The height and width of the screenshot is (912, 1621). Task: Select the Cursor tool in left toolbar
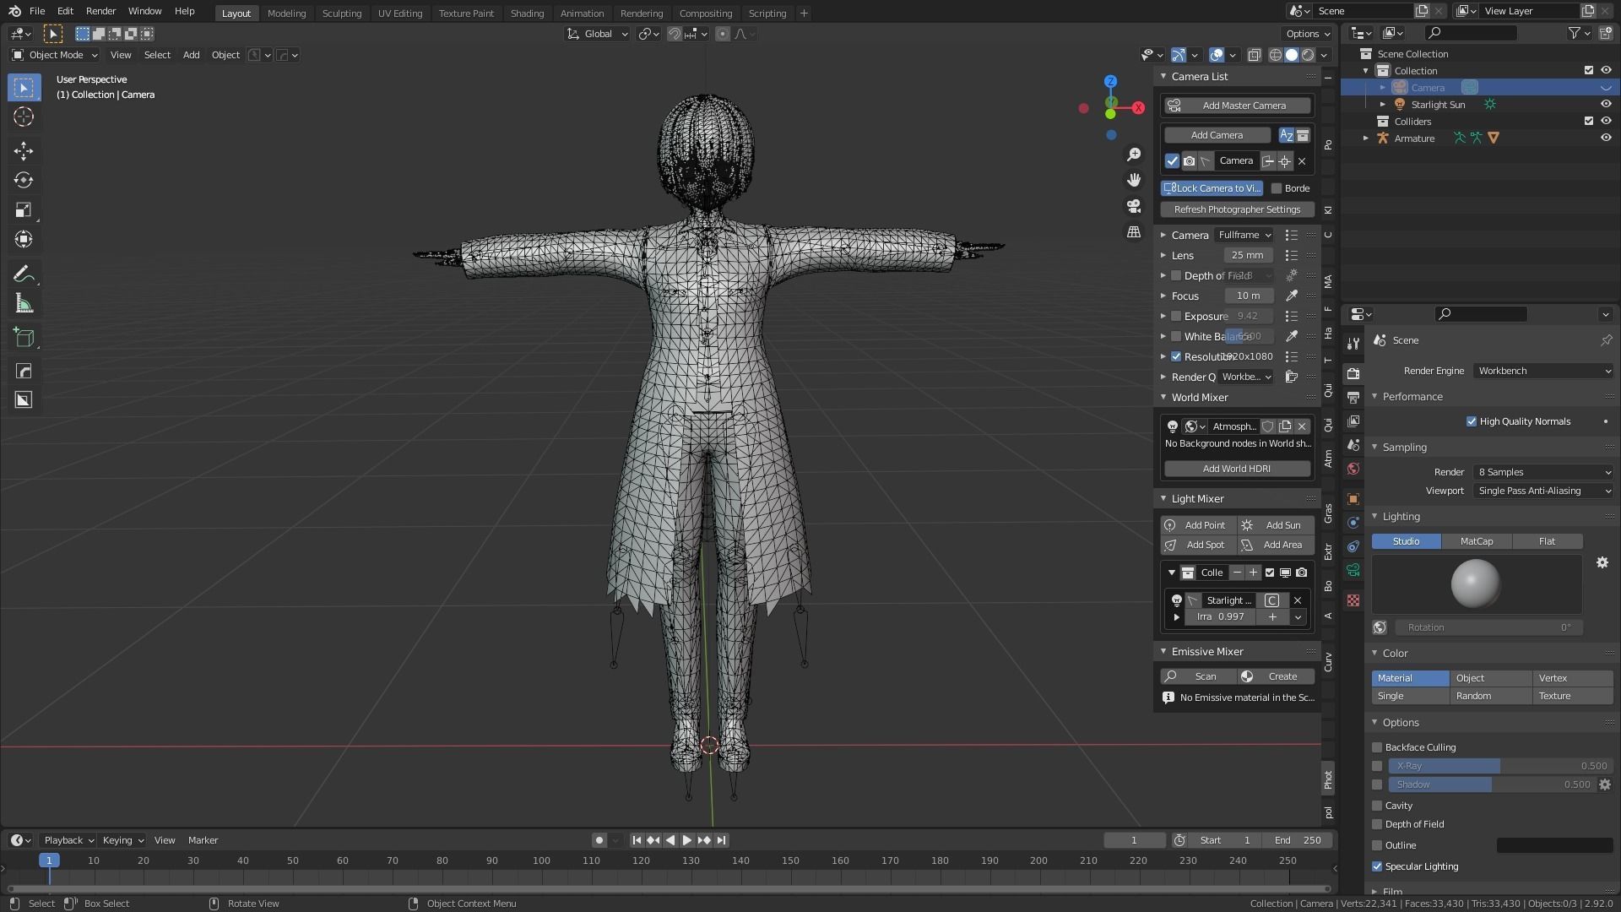[x=24, y=117]
